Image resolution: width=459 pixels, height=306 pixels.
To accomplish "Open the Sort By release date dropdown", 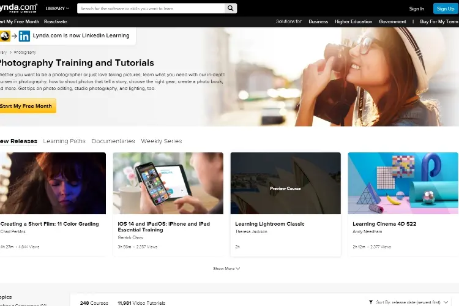I will 412,302.
